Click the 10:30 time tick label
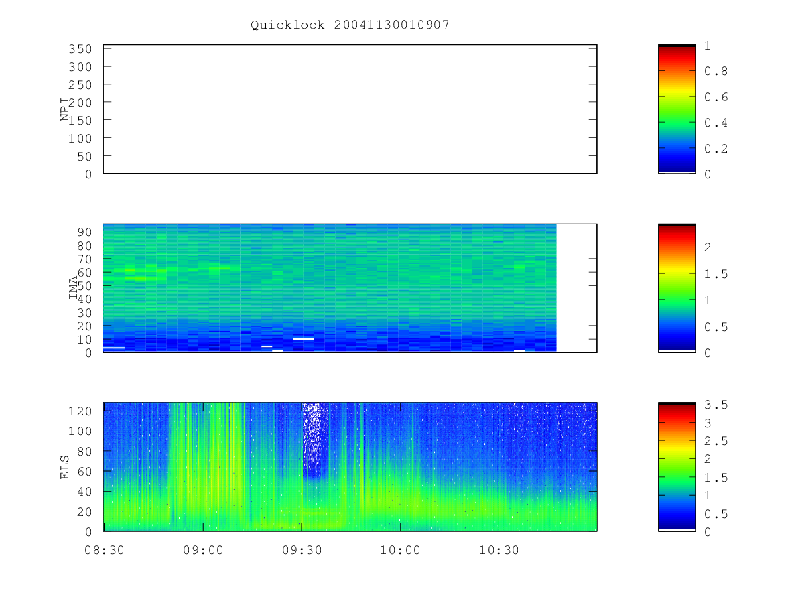 point(499,550)
